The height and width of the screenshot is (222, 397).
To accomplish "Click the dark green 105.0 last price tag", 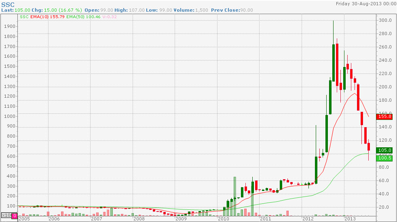I will 384,150.
